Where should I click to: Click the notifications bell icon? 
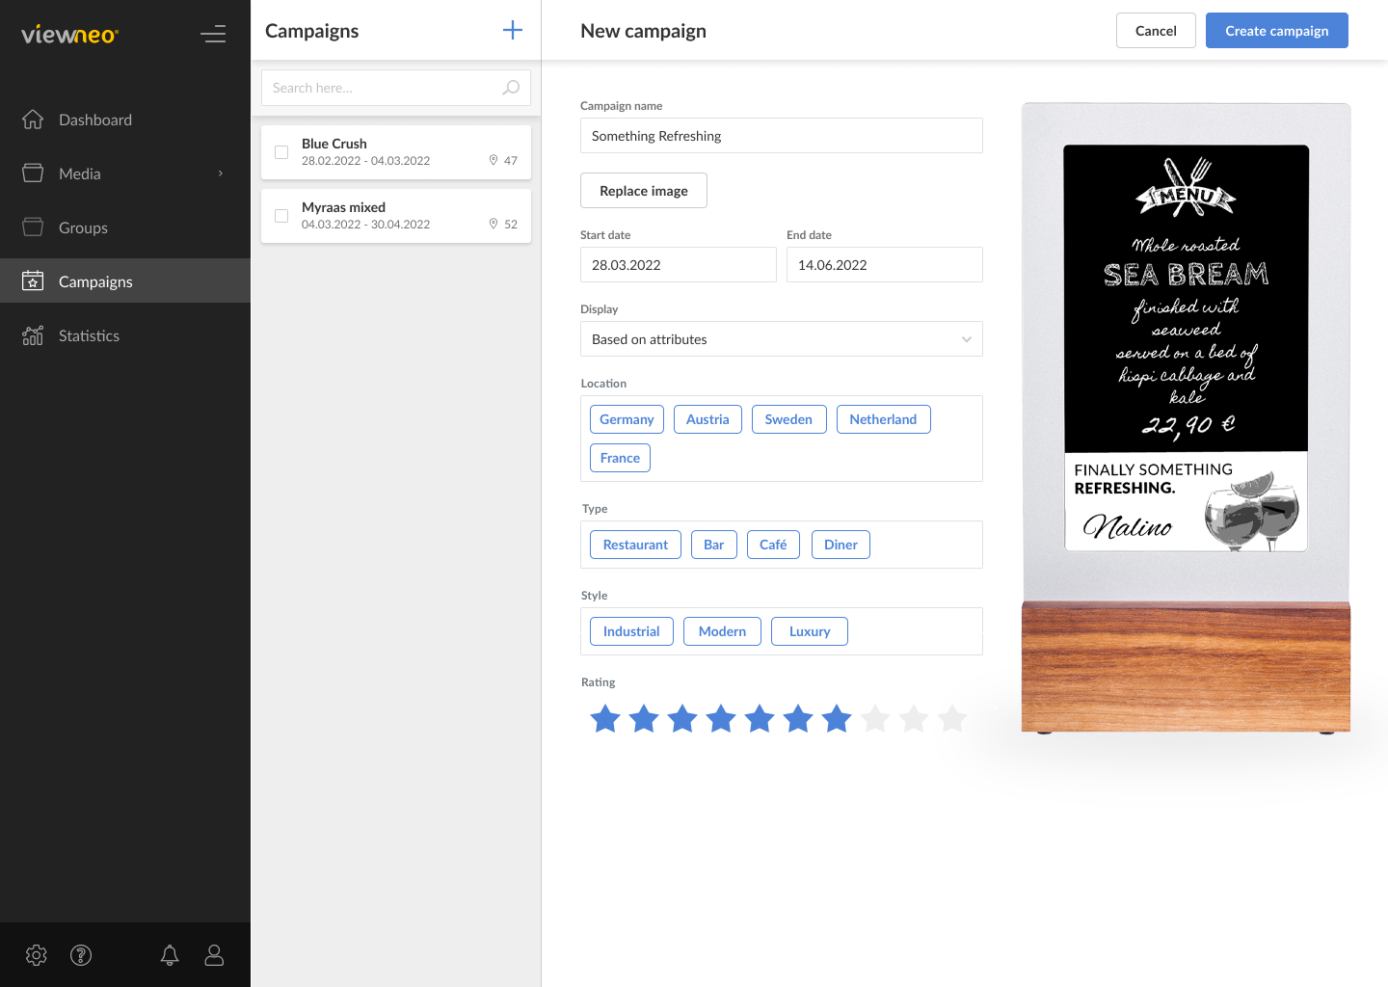(170, 955)
